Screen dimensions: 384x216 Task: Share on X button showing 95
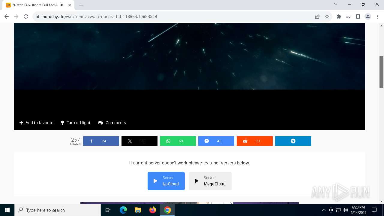139,141
